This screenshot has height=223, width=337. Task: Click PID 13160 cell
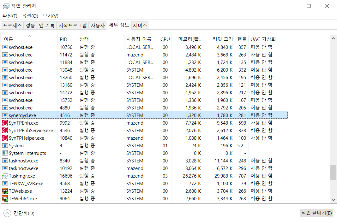click(x=66, y=85)
